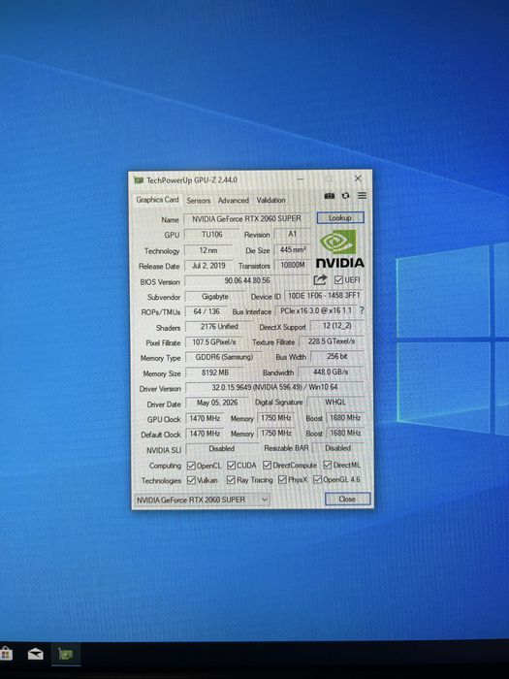The image size is (509, 679).
Task: Click the GPU-Z taskbar icon
Action: [65, 654]
